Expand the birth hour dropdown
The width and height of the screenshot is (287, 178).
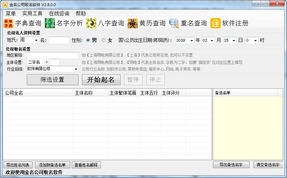pos(255,41)
